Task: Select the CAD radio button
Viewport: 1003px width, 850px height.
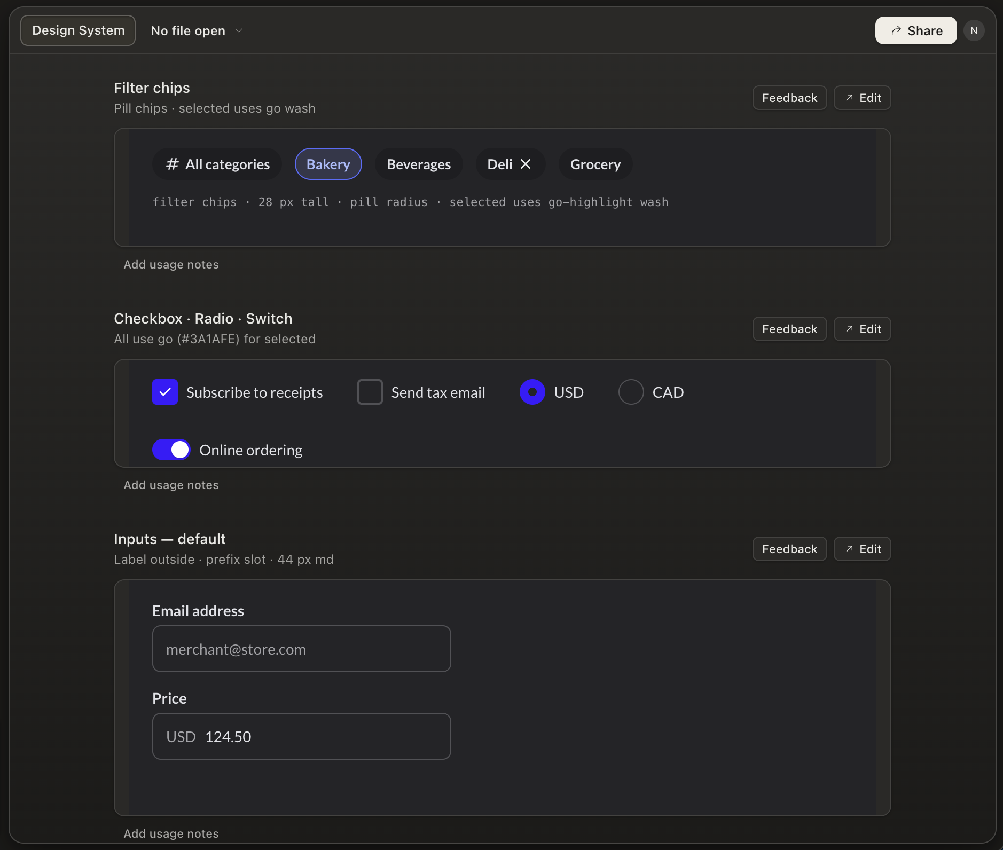Action: click(631, 392)
